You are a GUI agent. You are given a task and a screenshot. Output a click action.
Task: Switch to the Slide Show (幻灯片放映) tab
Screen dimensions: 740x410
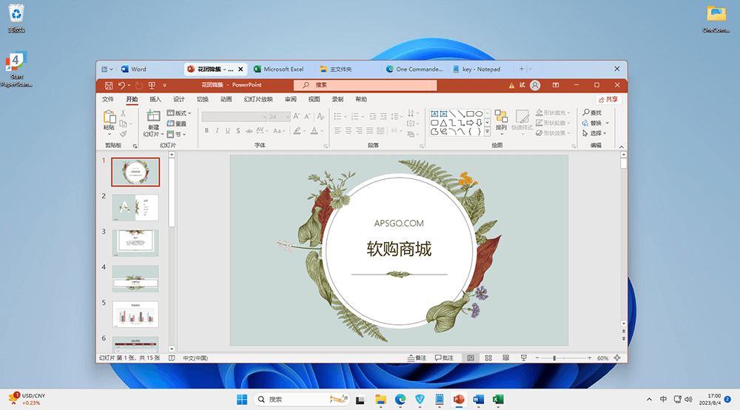point(258,100)
